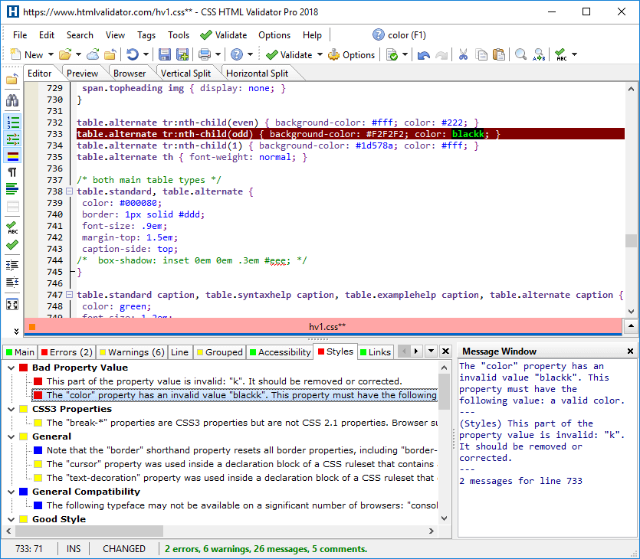Image resolution: width=640 pixels, height=559 pixels.
Task: Open Options with the gear toolbar button
Action: (352, 54)
